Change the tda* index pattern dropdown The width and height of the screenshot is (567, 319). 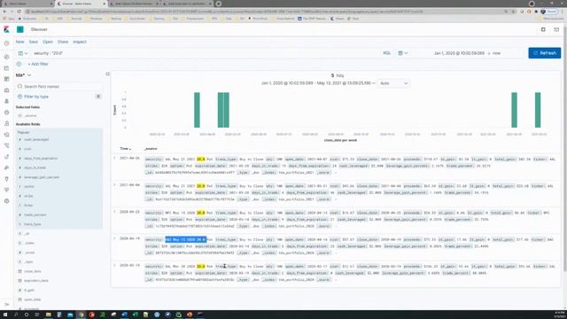click(x=24, y=75)
